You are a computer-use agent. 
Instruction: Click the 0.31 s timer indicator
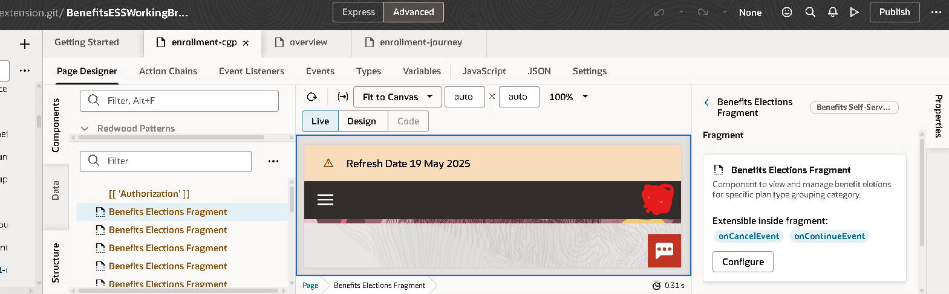coord(668,286)
